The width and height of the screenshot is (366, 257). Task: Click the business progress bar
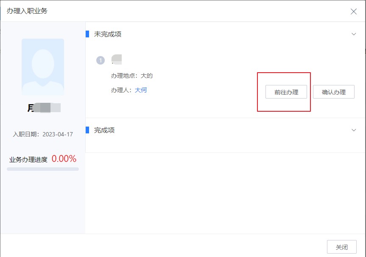[x=42, y=169]
